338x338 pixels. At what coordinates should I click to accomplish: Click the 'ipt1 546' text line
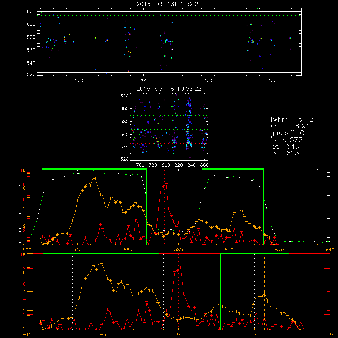click(x=285, y=146)
